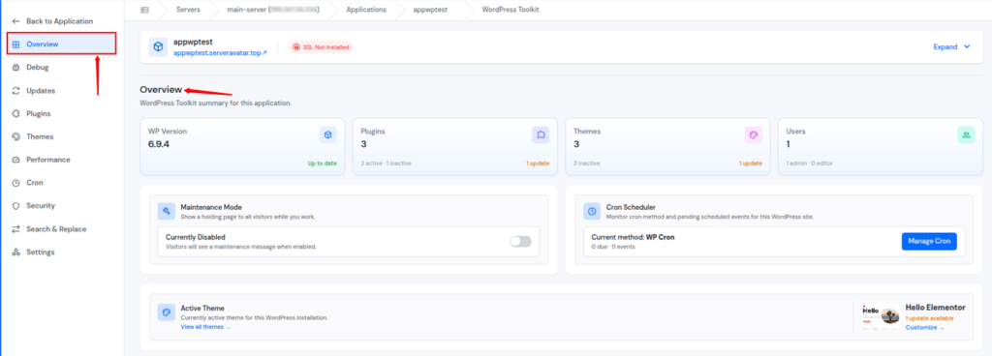Image resolution: width=992 pixels, height=356 pixels.
Task: Click the '1 update available' theme text
Action: [929, 318]
